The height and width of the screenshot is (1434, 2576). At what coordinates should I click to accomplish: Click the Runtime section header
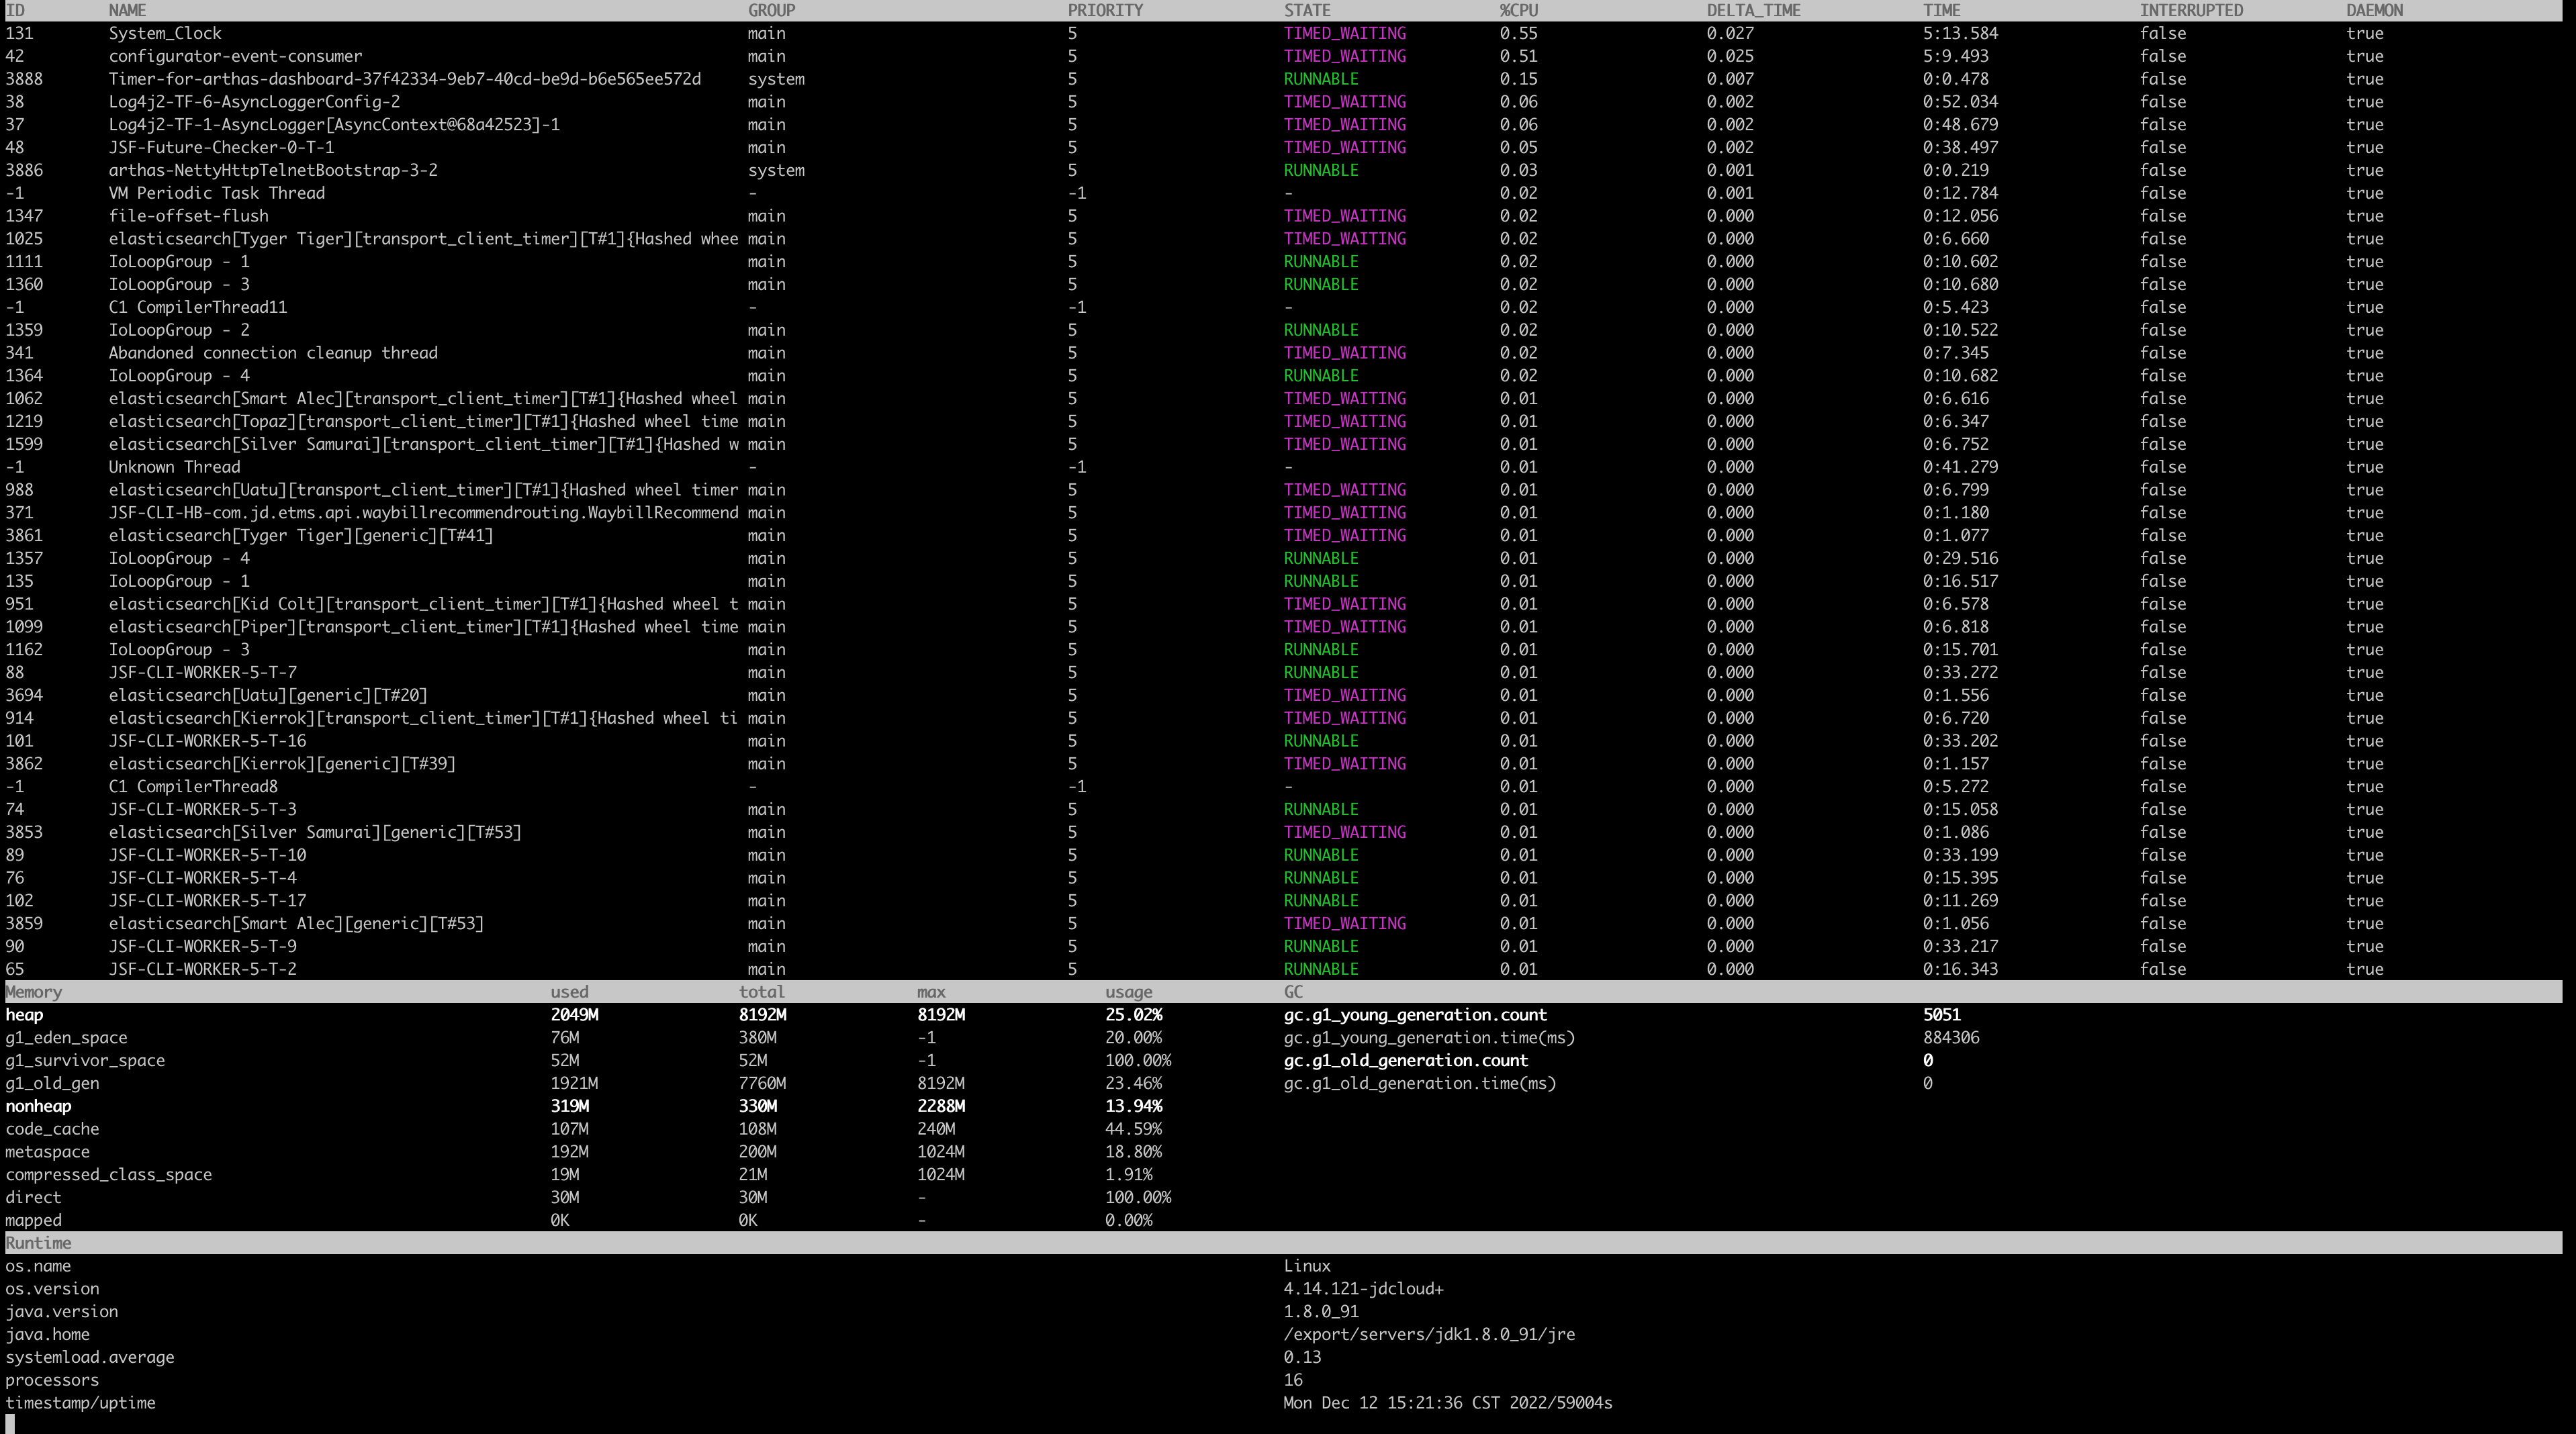click(x=38, y=1243)
